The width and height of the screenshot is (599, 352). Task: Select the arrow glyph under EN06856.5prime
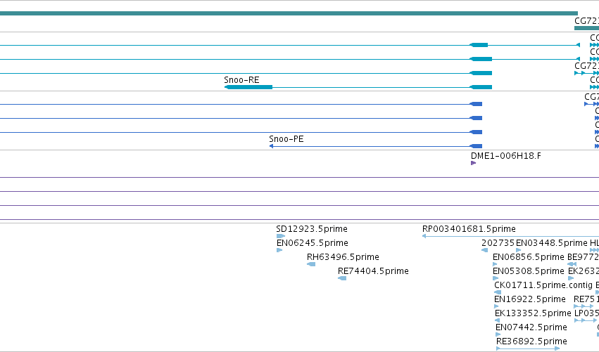[x=495, y=264]
